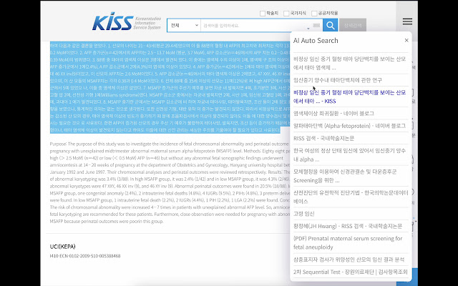Click the highlighted Korean abstract text
Viewport: 458px width, 286px height.
170,87
